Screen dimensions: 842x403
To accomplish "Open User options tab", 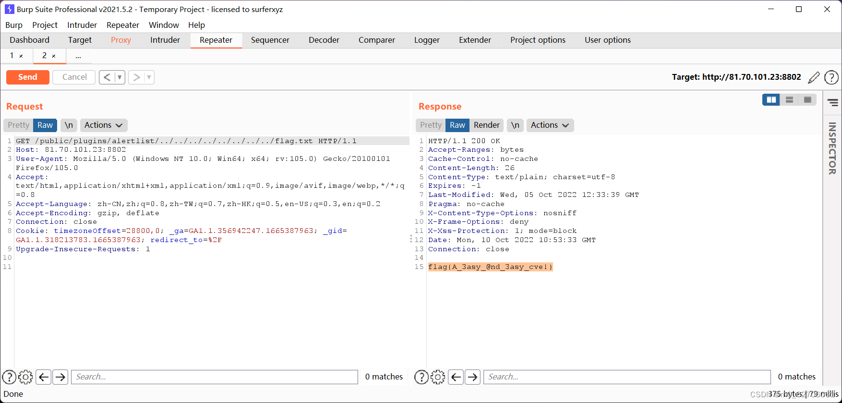I will (x=608, y=40).
